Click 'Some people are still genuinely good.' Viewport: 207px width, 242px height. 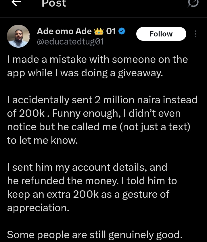[x=95, y=235]
